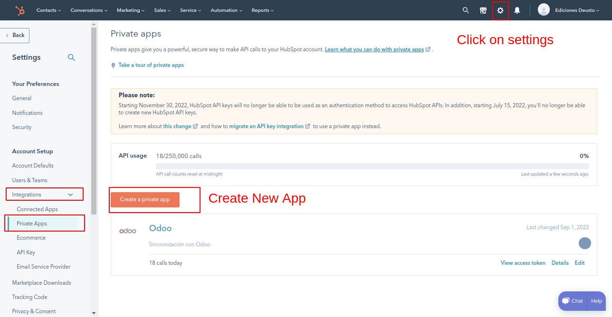Image resolution: width=612 pixels, height=317 pixels.
Task: Select Email Service Provider in sidebar
Action: (x=44, y=267)
